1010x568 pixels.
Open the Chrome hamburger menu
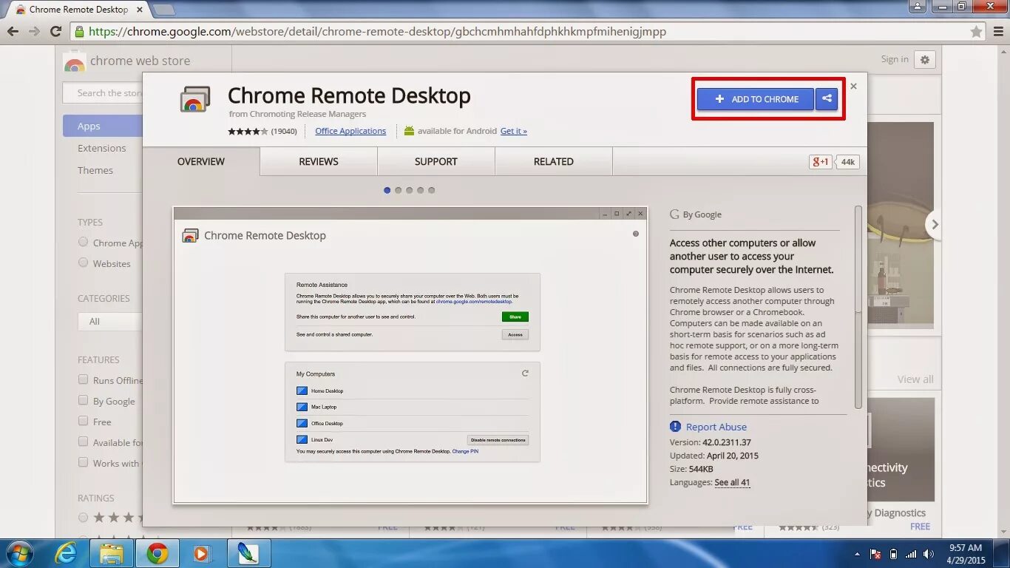997,32
